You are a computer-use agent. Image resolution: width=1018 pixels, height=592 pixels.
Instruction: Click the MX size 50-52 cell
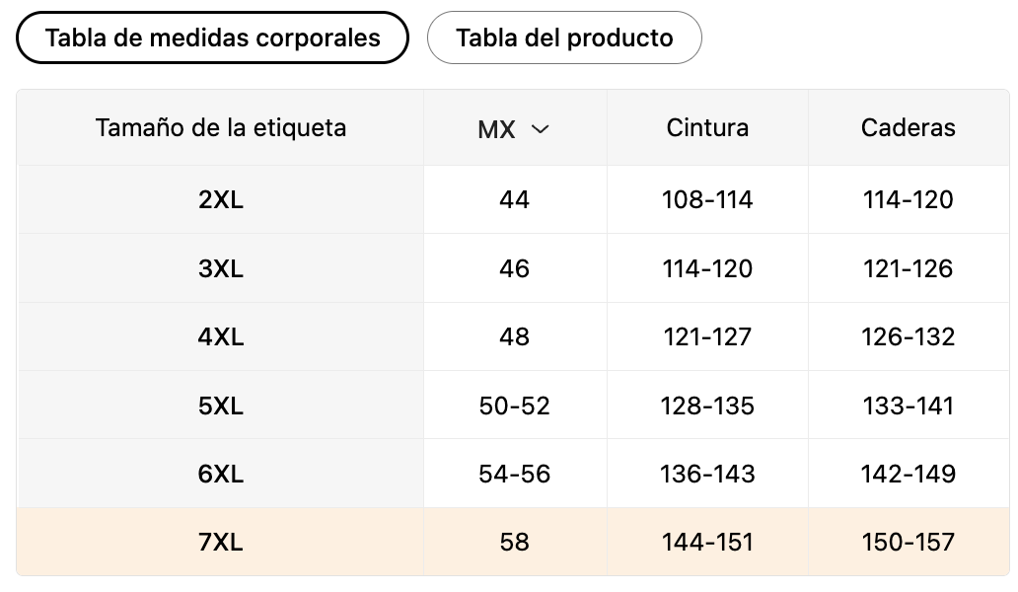(x=514, y=406)
